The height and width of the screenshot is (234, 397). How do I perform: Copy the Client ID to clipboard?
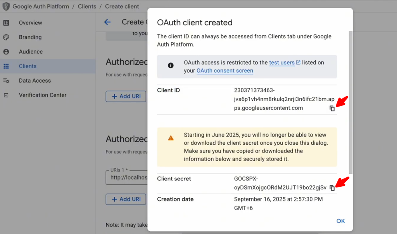pos(332,108)
